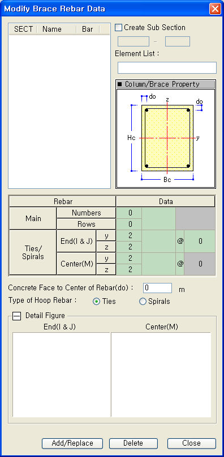
Task: Click the Bar column header
Action: [88, 29]
